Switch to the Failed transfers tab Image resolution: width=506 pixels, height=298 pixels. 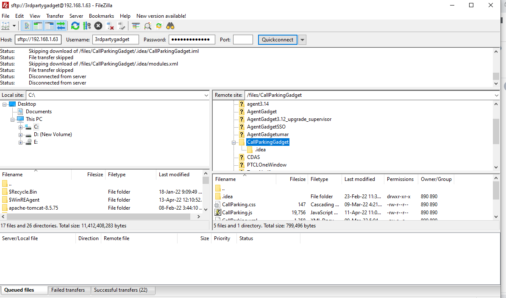68,290
